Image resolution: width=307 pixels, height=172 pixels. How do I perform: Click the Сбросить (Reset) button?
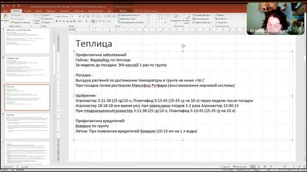[x=47, y=19]
